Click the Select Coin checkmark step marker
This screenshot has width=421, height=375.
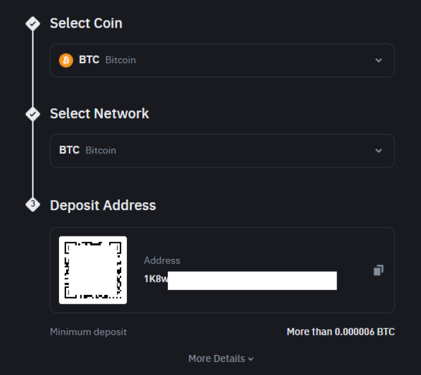32,24
